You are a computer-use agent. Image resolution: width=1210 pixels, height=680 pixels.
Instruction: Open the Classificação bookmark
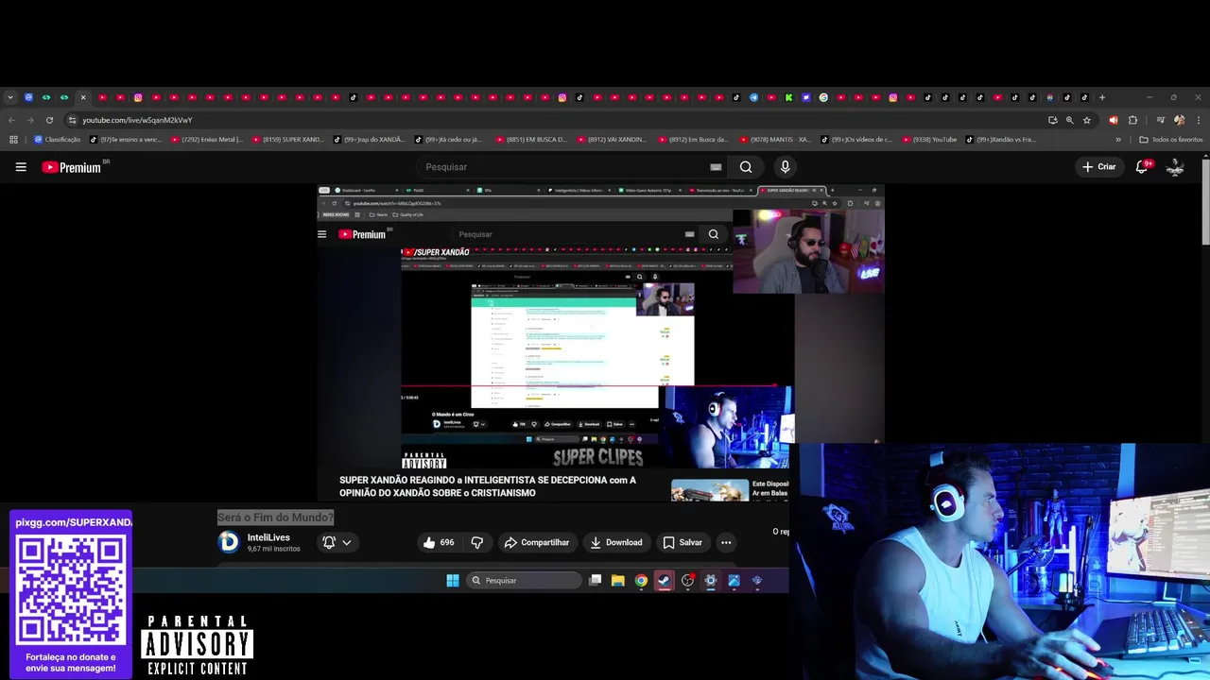[x=57, y=140]
